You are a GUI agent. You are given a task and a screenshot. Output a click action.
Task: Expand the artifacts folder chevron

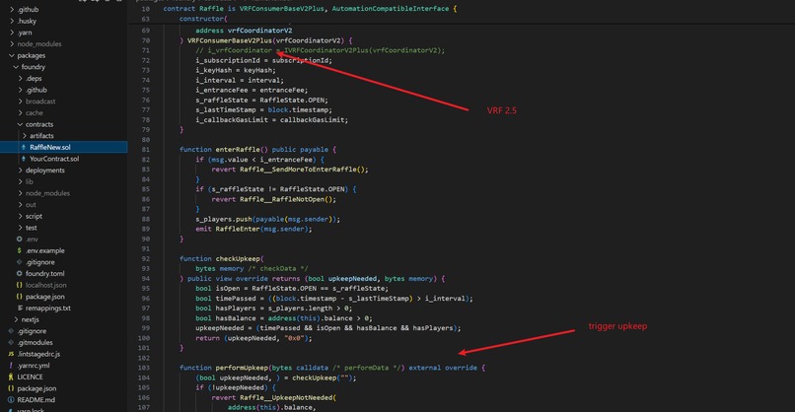(x=24, y=136)
